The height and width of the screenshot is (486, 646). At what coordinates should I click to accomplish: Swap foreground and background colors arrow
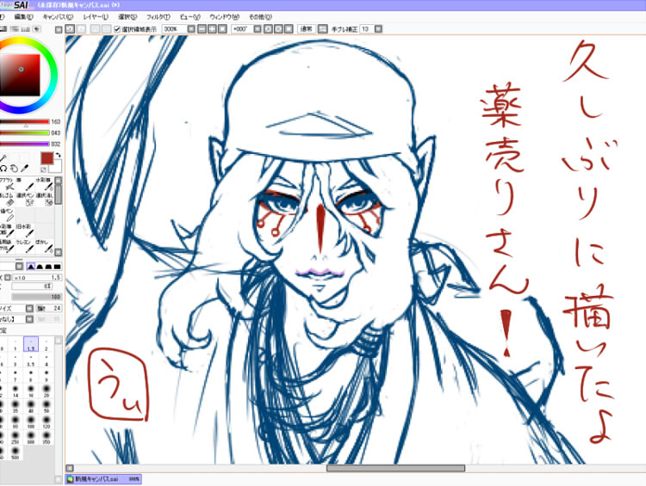tap(59, 155)
